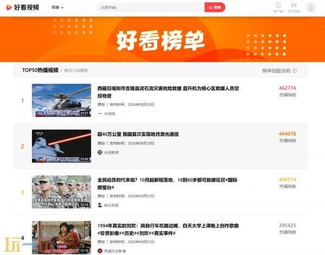Open the soldiers video thumbnail ranked 3
This screenshot has width=325, height=255.
(x=61, y=192)
